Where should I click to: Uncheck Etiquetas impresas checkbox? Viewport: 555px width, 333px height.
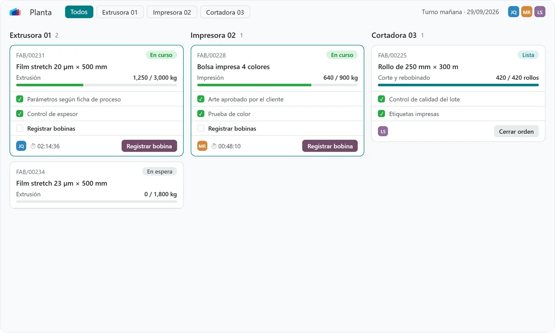click(381, 114)
